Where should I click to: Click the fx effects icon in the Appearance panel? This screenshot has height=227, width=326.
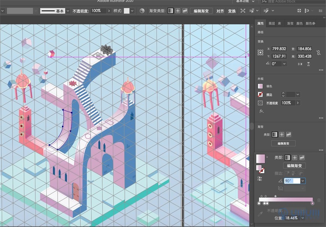[x=260, y=111]
